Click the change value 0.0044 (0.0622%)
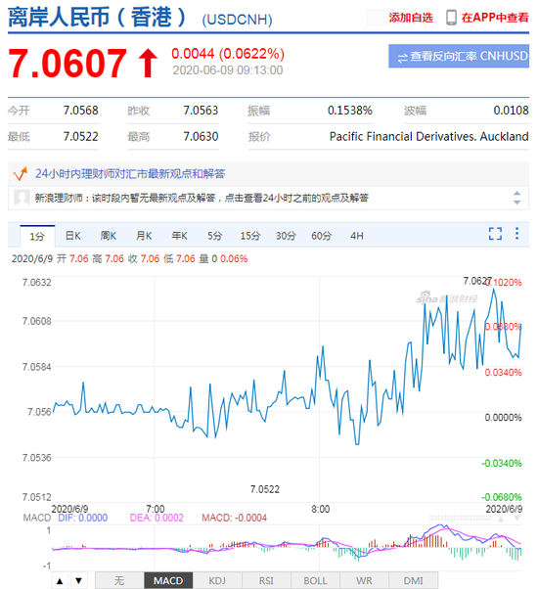Viewport: 538px width, 589px height. pos(228,54)
